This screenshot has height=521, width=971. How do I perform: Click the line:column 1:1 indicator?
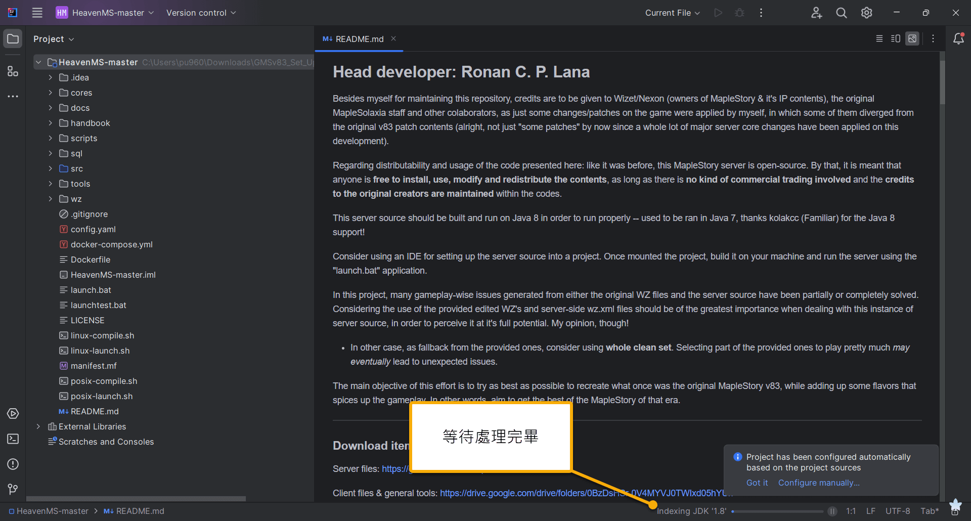[x=851, y=511]
